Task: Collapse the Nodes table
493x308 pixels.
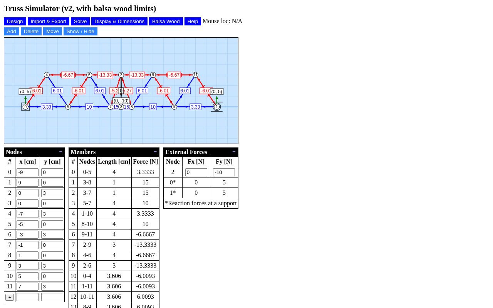Action: [x=60, y=152]
